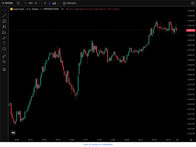The height and width of the screenshot is (147, 196).
Task: Click the compare or add symbol plus icon
Action: click(18, 3)
